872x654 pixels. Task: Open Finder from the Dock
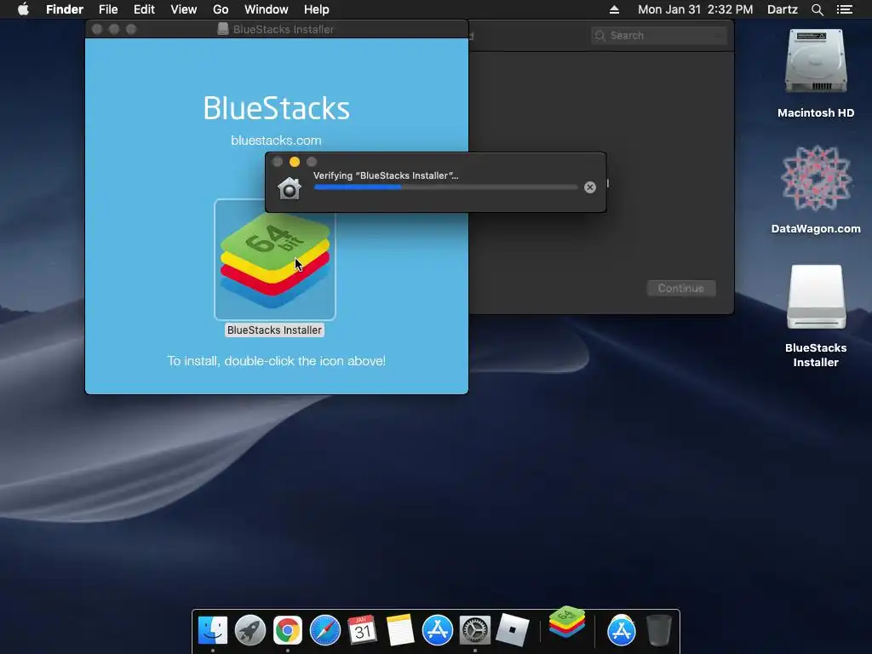coord(213,631)
